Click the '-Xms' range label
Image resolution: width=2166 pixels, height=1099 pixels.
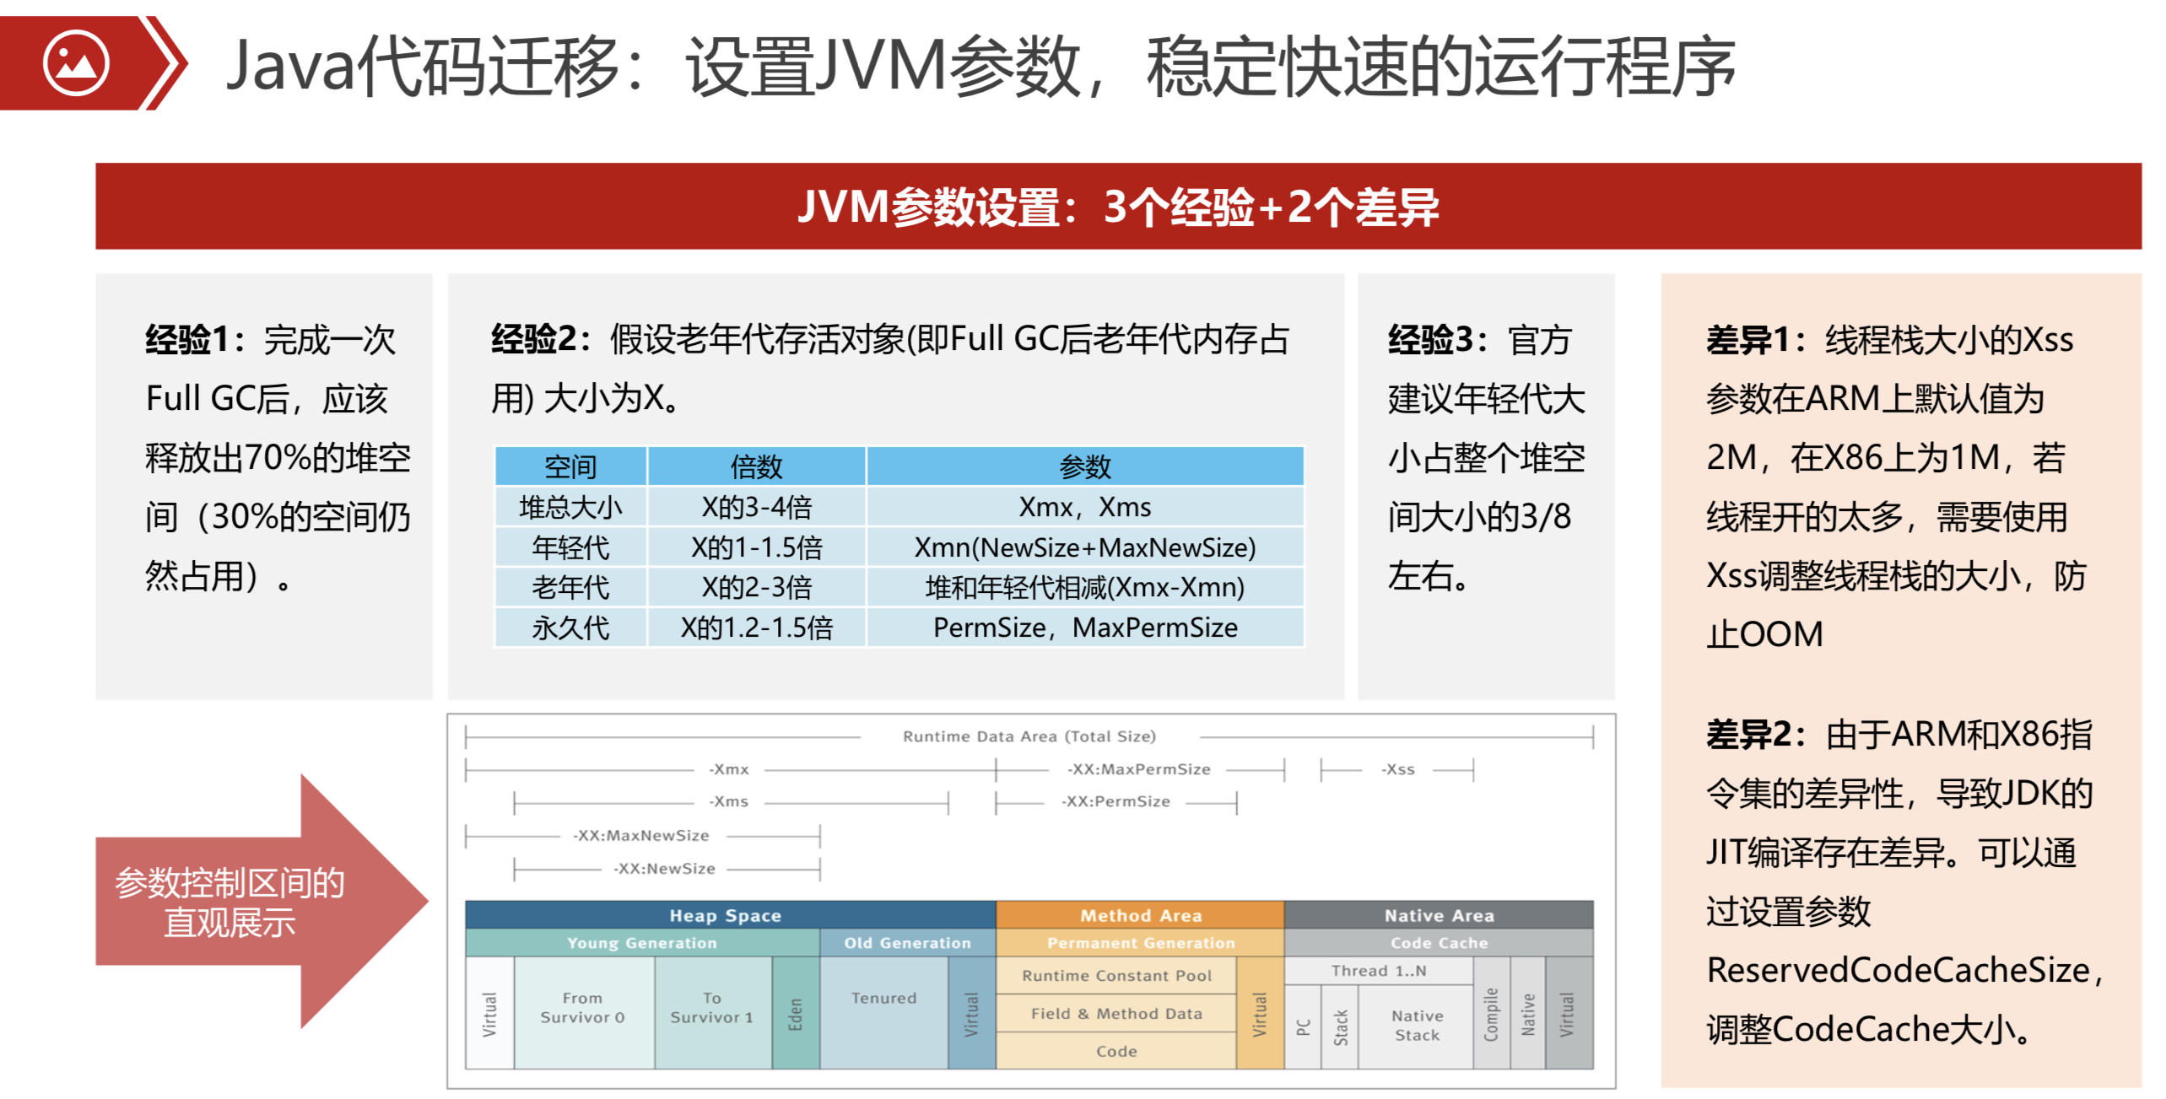(729, 801)
